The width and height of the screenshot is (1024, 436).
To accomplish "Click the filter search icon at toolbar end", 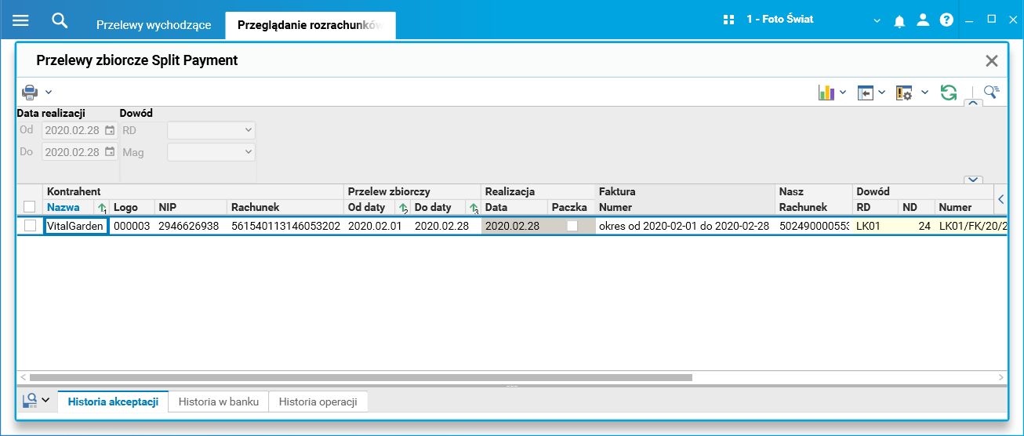I will (991, 93).
